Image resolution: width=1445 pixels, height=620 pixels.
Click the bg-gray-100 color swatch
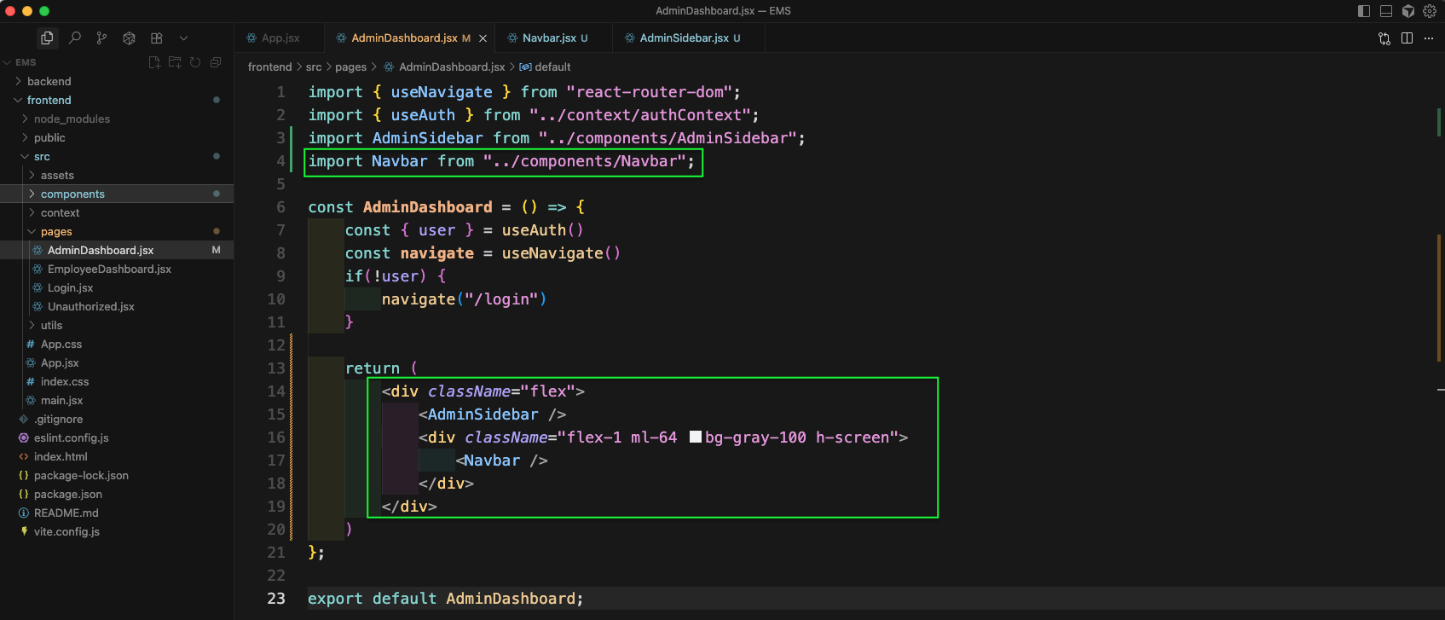pyautogui.click(x=696, y=437)
